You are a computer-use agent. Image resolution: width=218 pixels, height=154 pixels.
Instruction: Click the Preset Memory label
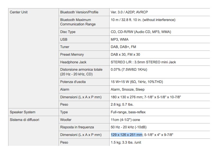72,55
